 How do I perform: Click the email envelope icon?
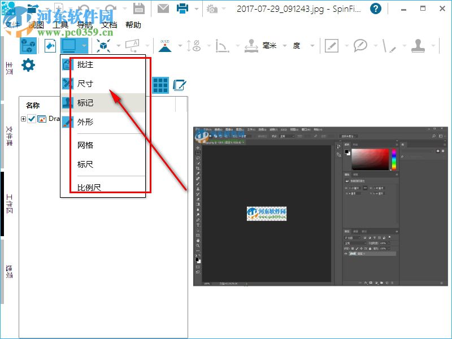tap(163, 8)
